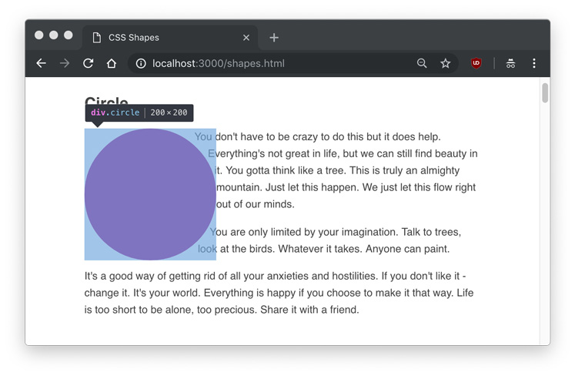Click the forward navigation arrow
Viewport: 575px width, 376px height.
tap(65, 63)
